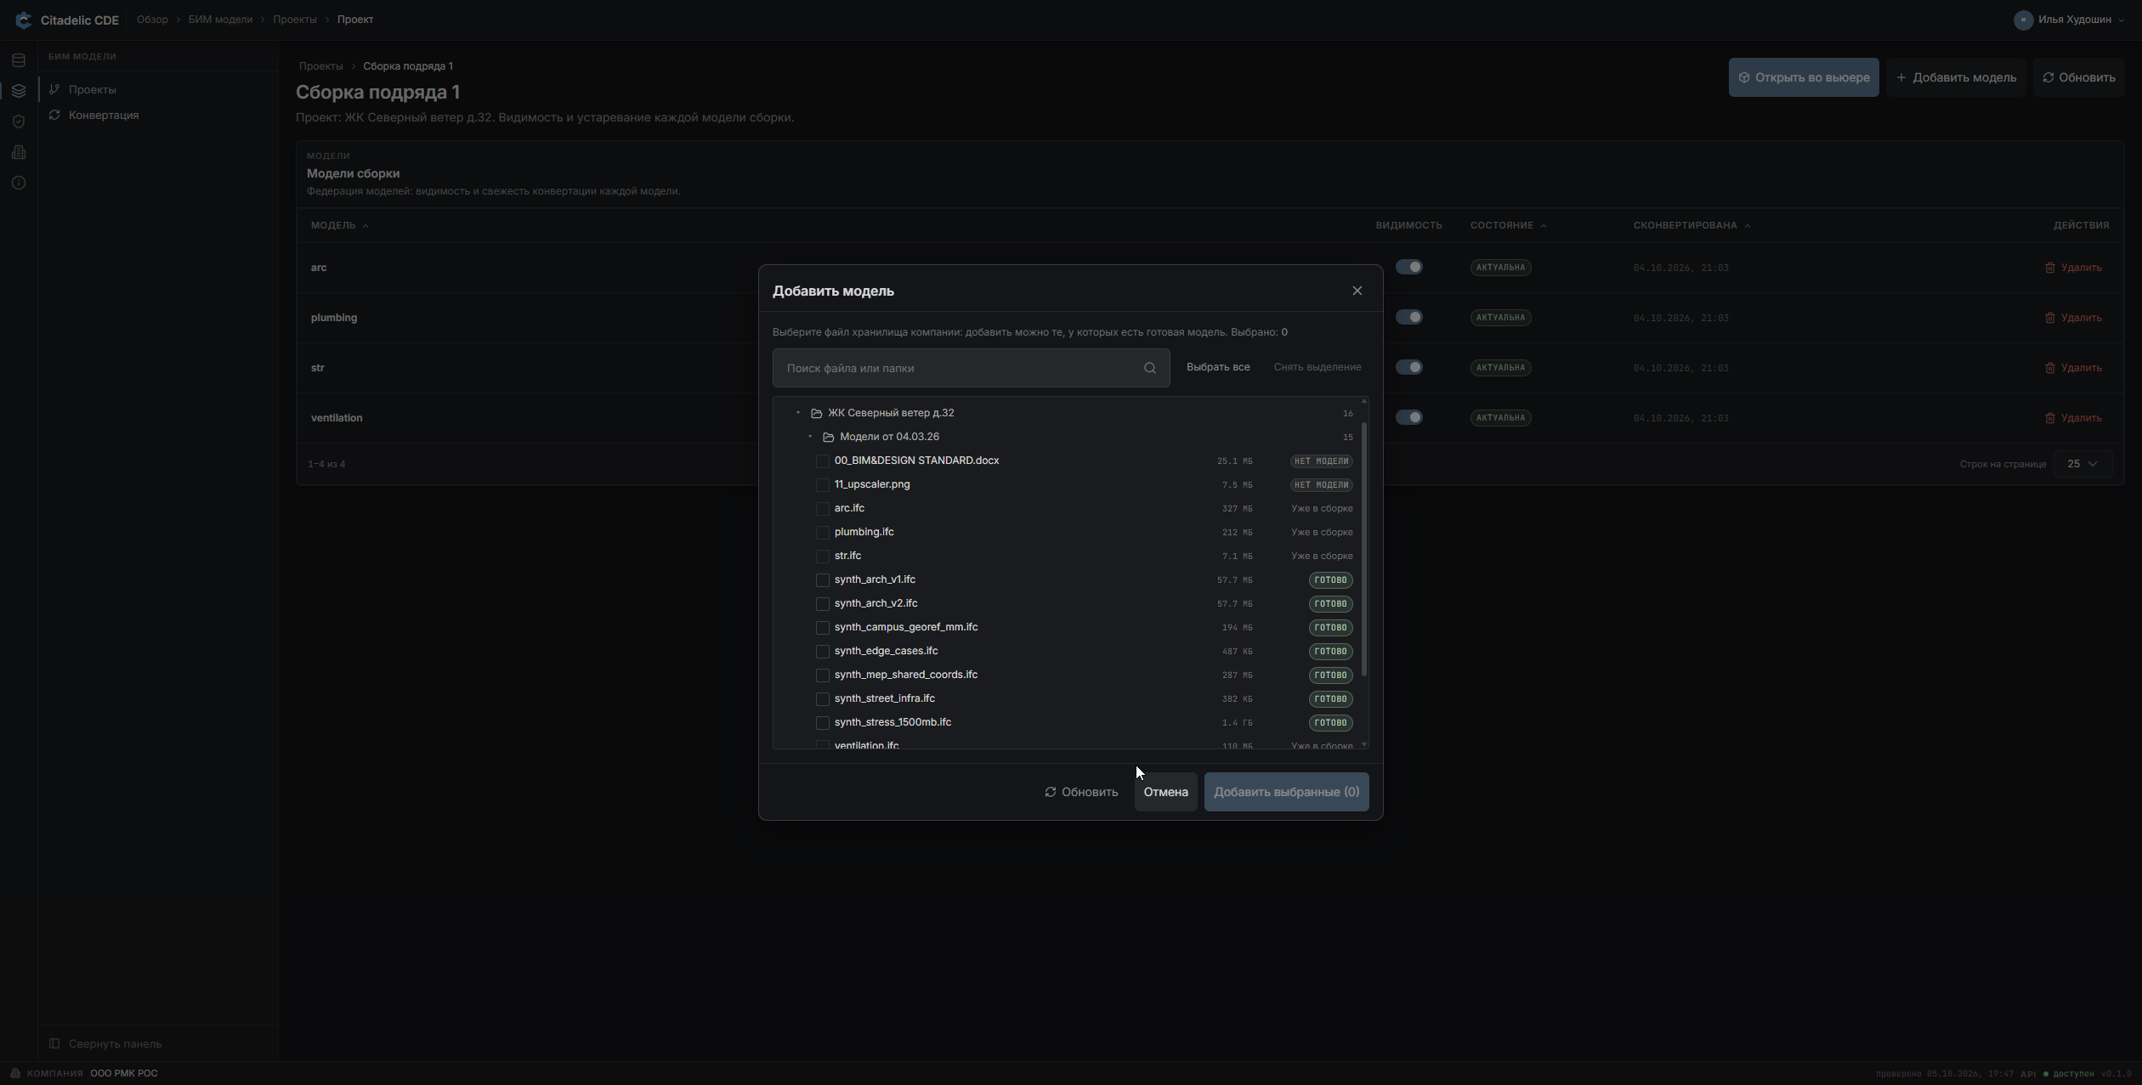This screenshot has width=2142, height=1085.
Task: Tick the synth_stress_1500mb.ifc checkbox
Action: (822, 723)
